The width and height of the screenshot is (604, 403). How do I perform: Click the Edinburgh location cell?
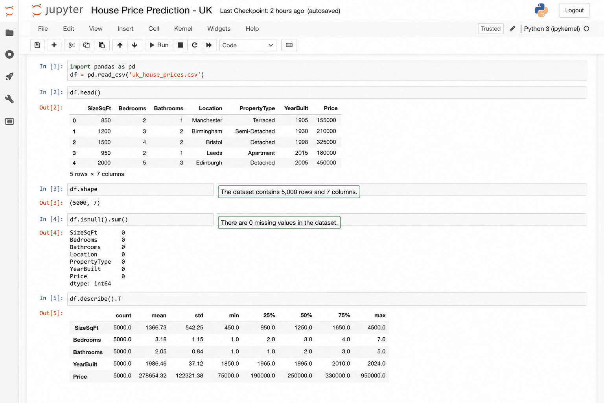209,163
